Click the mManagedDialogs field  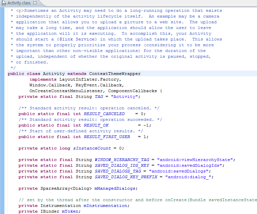pyautogui.click(x=115, y=188)
